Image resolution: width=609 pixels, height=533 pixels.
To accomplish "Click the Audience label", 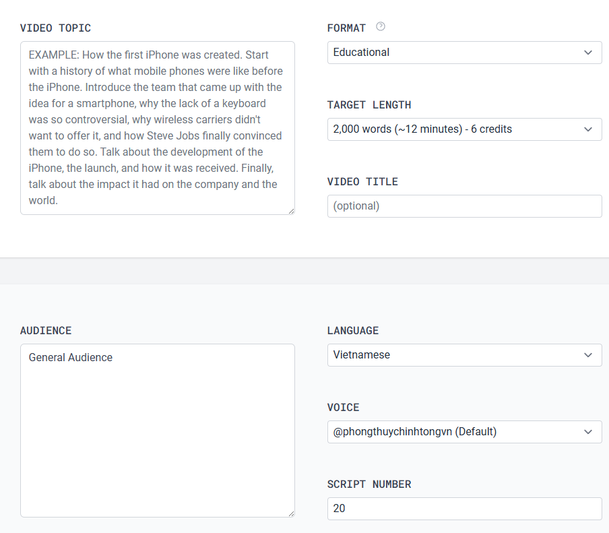I will tap(46, 331).
